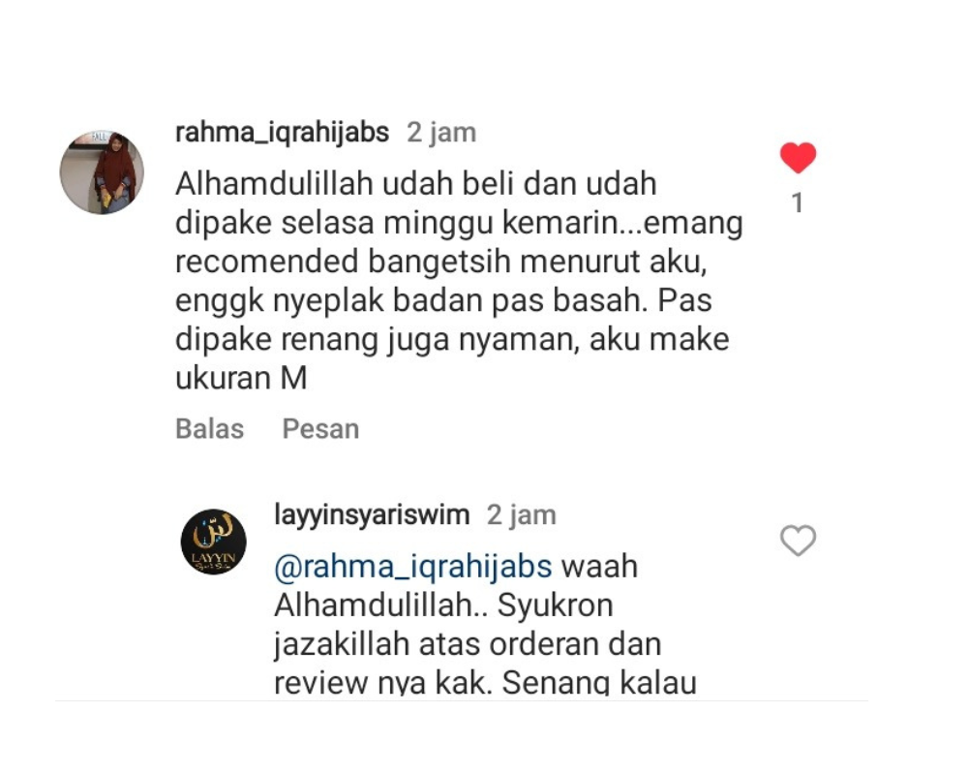Tap Balas to reply to comment

(x=210, y=428)
